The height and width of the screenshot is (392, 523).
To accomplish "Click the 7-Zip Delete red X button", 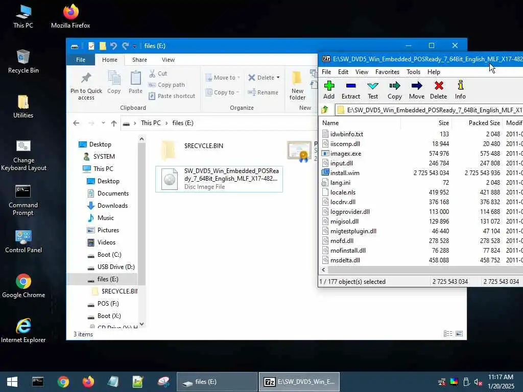I will click(438, 90).
